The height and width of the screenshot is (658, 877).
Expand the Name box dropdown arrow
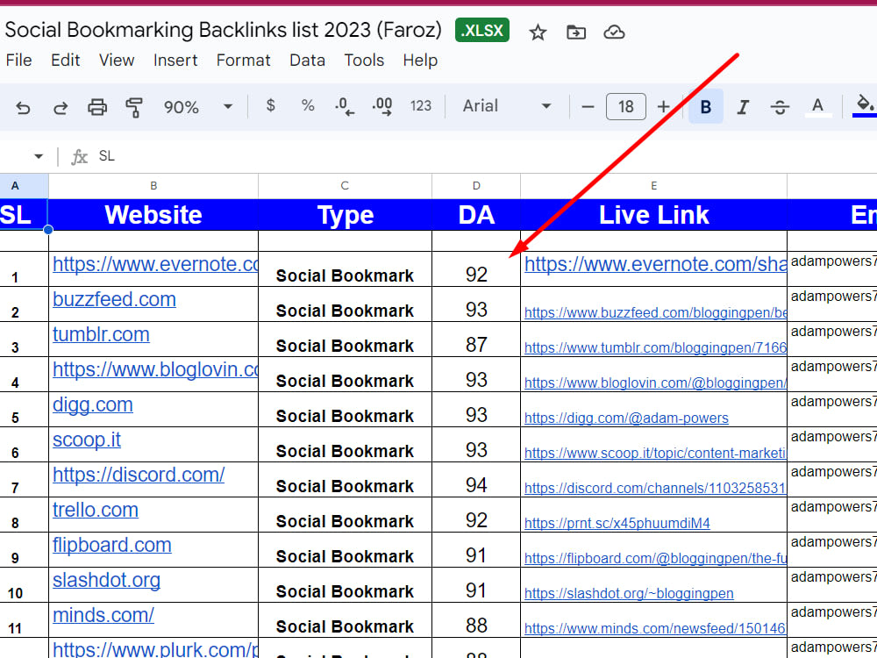39,156
